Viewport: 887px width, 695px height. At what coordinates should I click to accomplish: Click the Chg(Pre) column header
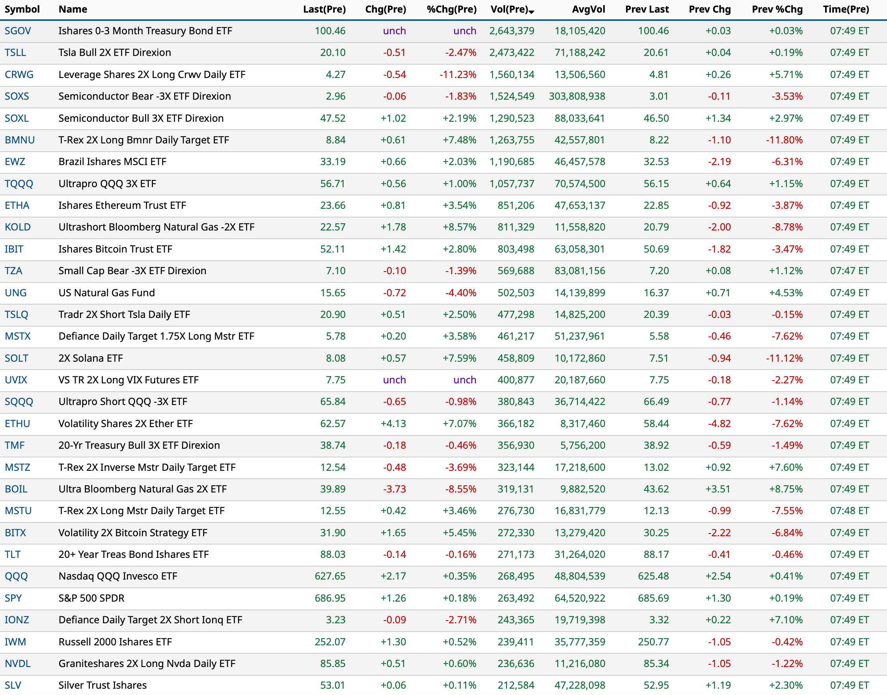[385, 9]
